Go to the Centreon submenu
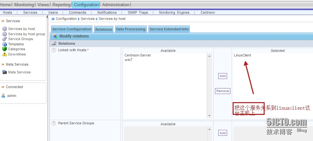 pos(207,12)
